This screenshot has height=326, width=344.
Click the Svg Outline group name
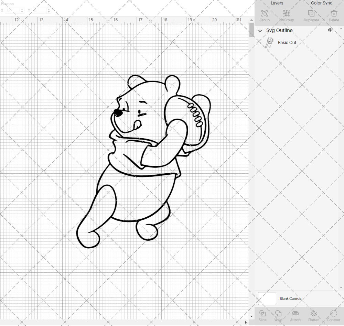point(279,30)
